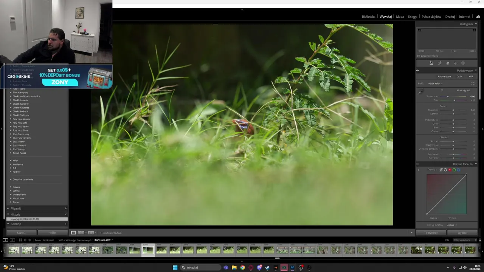Go to Grid view from filmstrip

pyautogui.click(x=20, y=240)
